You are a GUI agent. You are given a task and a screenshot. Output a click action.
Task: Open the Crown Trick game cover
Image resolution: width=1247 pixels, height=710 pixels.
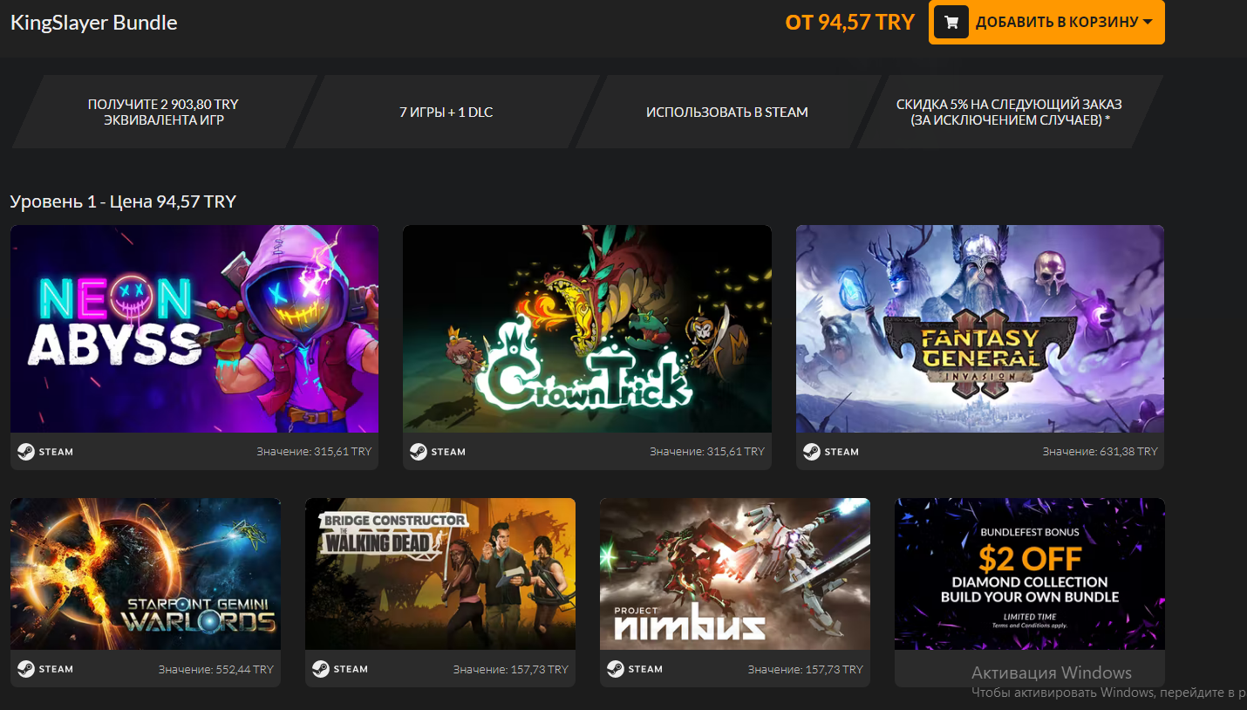(587, 329)
